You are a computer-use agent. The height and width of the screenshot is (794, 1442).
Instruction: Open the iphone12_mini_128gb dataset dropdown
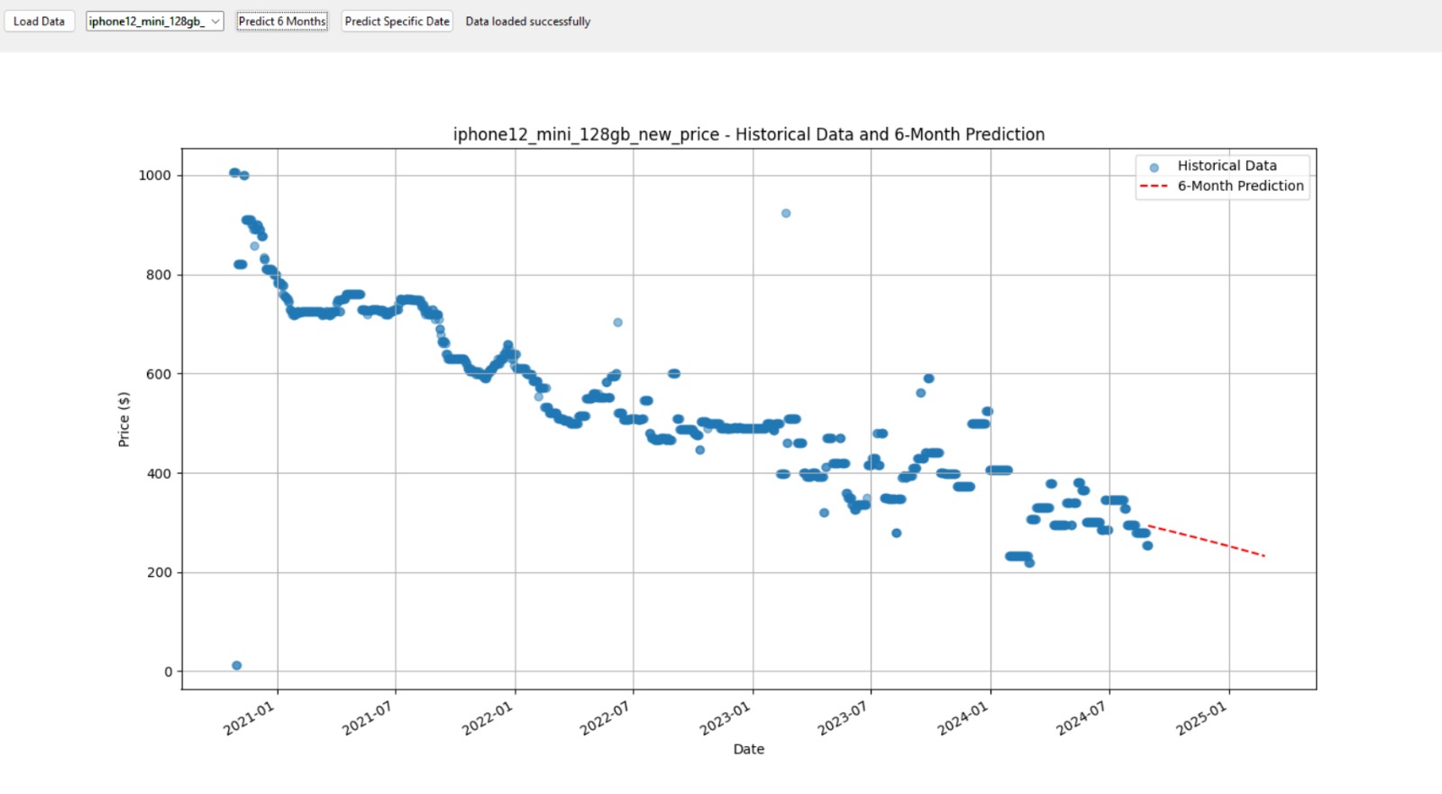click(155, 22)
